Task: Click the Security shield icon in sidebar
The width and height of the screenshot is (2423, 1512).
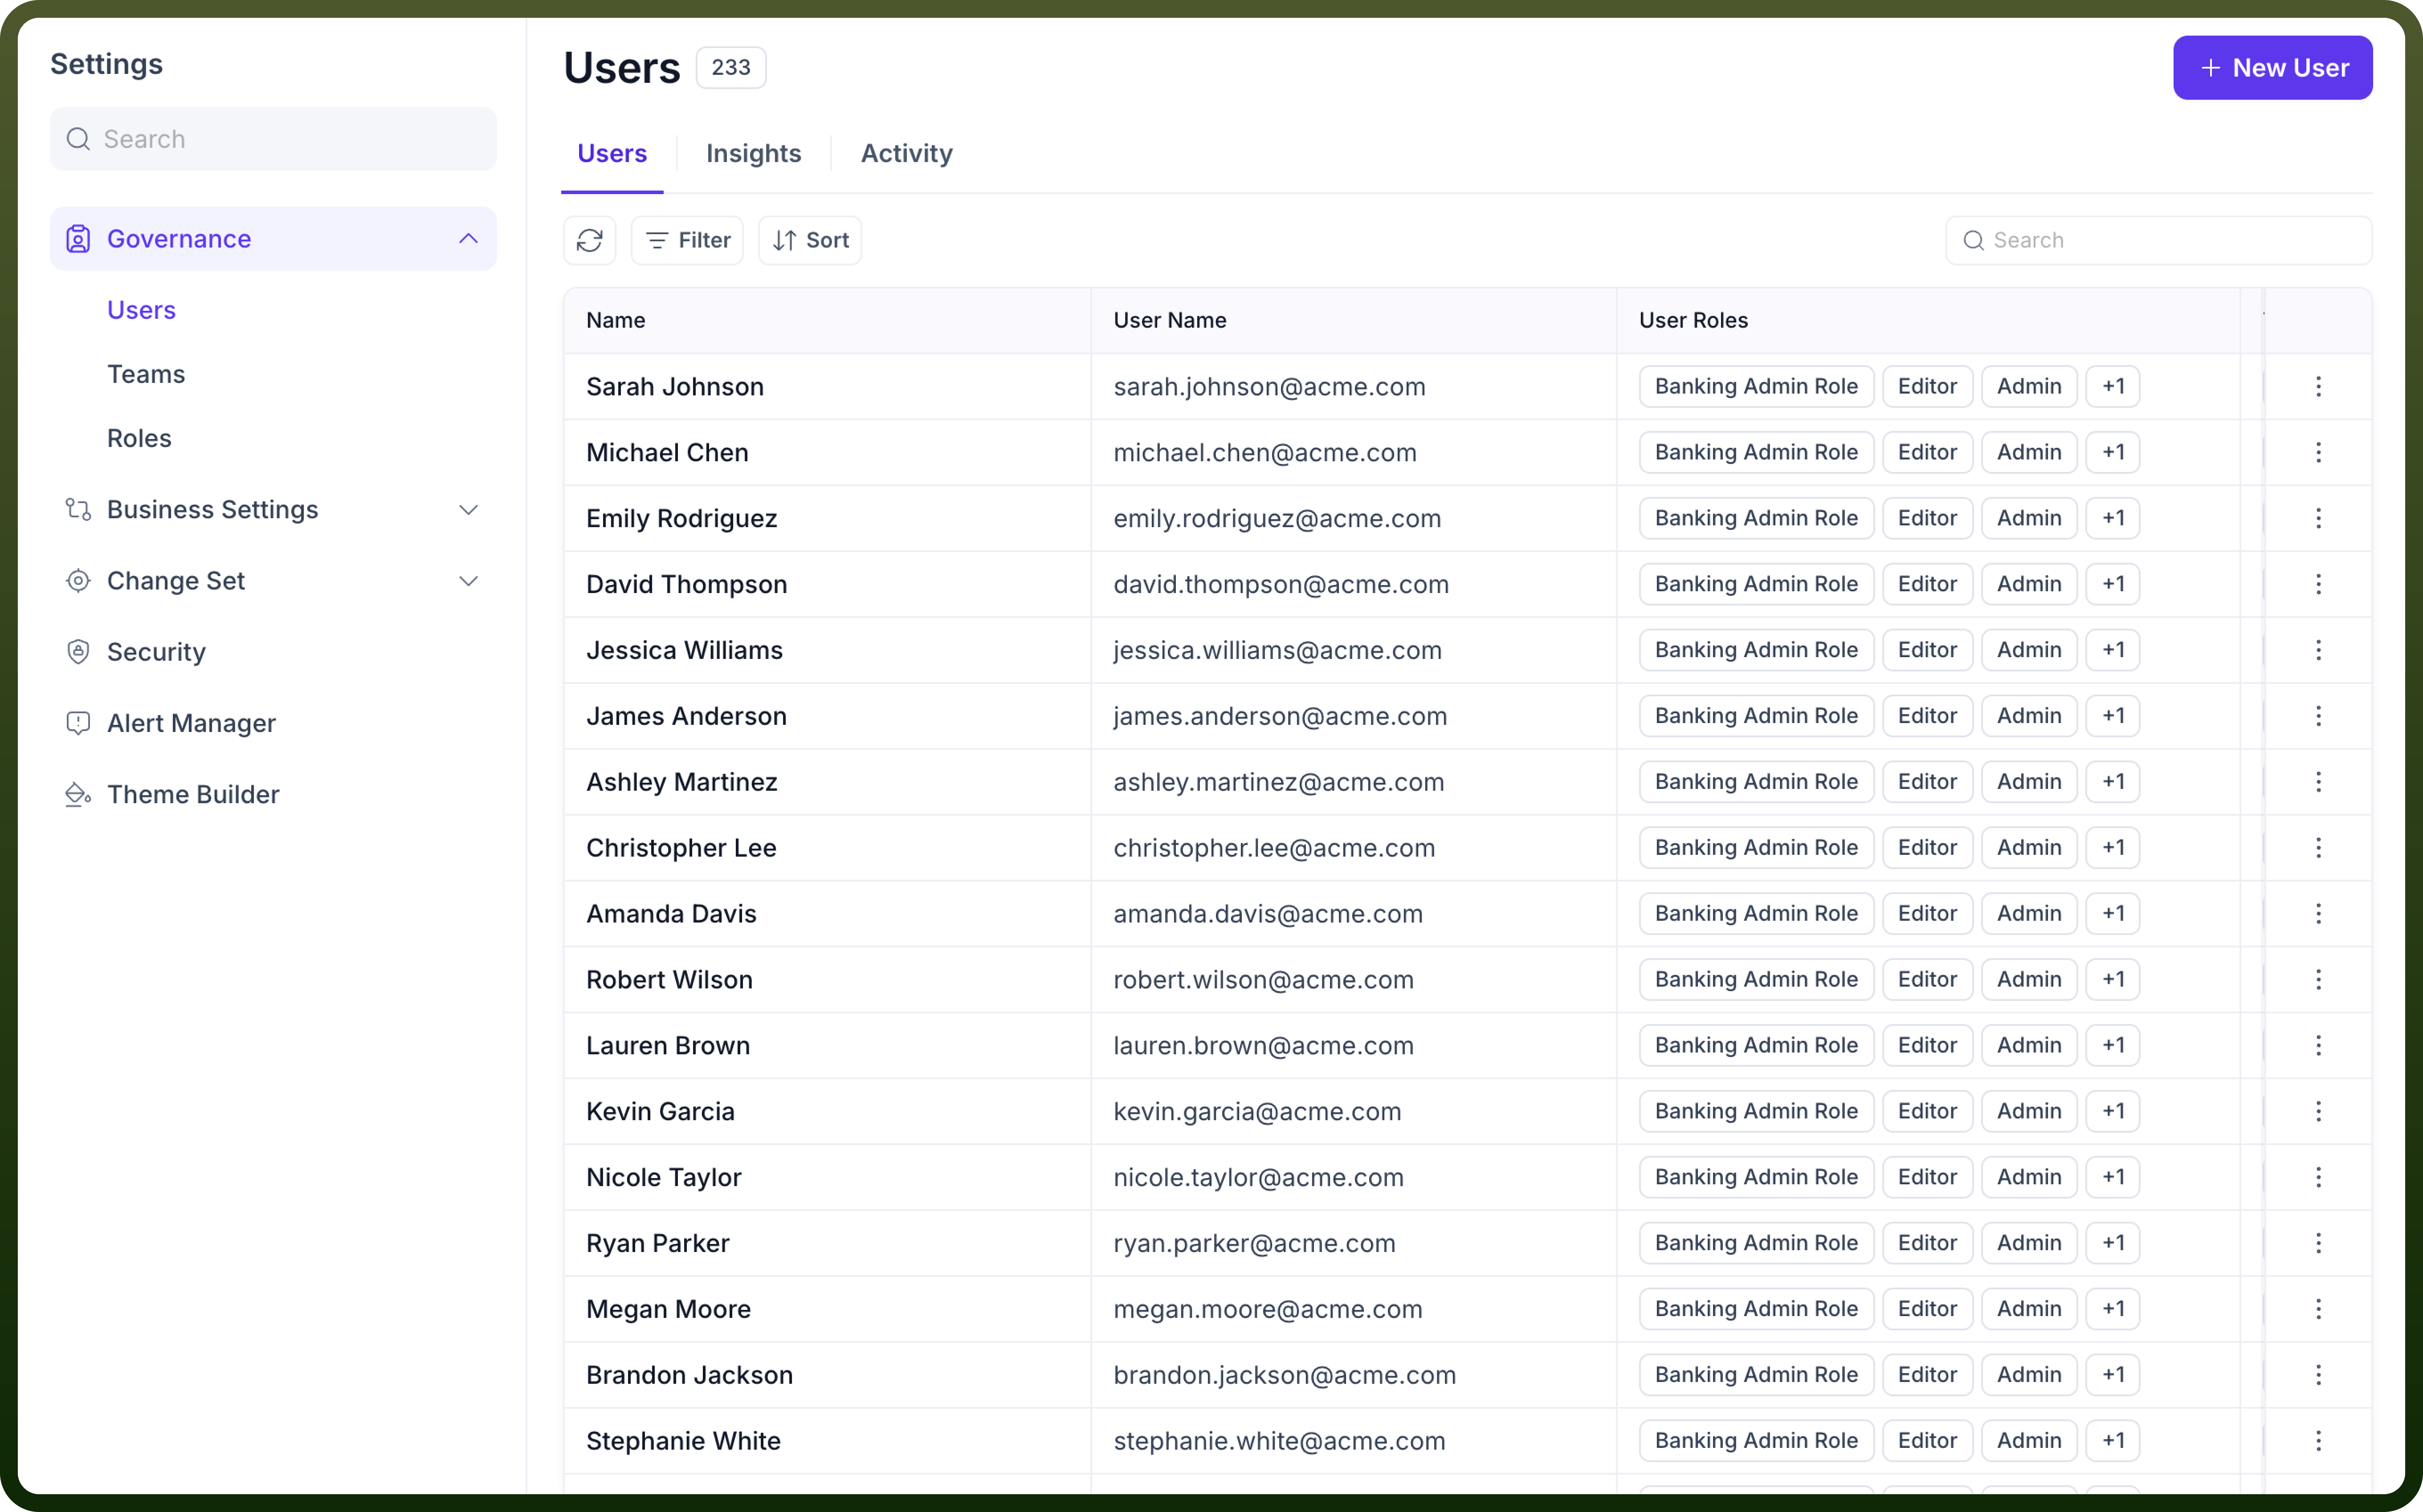Action: (x=78, y=652)
